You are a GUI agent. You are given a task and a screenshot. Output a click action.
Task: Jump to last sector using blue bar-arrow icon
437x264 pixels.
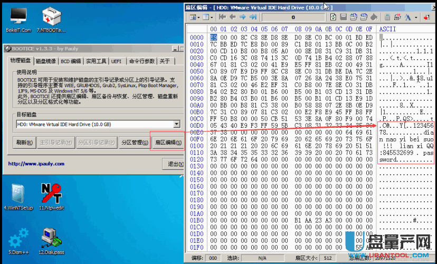[253, 17]
